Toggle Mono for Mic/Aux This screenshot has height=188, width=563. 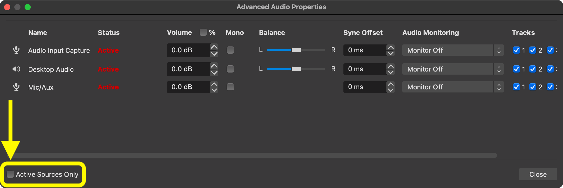point(230,87)
